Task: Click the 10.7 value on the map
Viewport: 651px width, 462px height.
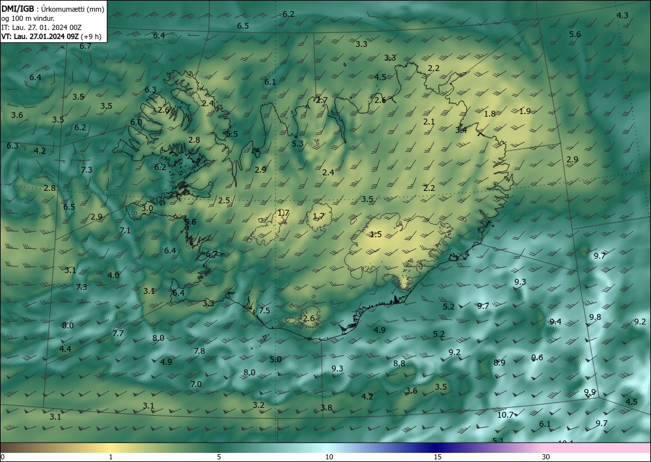Action: click(505, 414)
